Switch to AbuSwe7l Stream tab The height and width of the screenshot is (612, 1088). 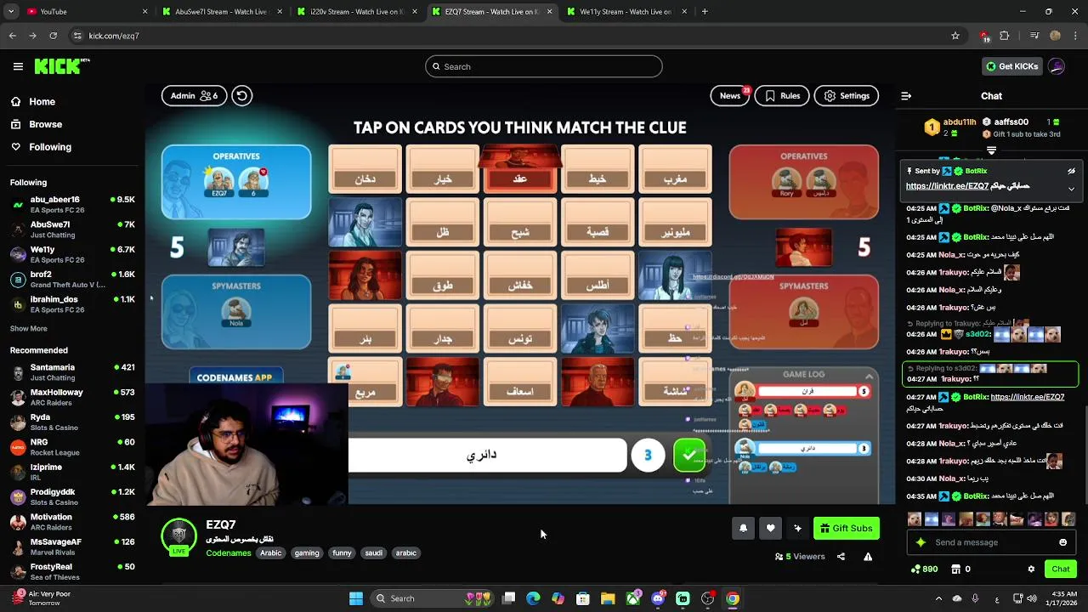point(221,12)
